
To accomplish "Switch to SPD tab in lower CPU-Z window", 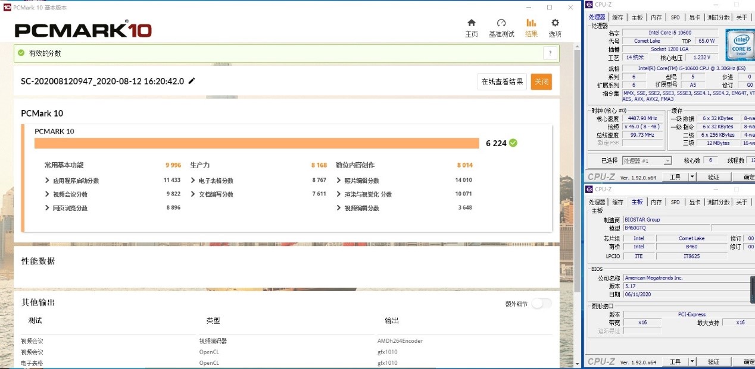I will click(675, 202).
